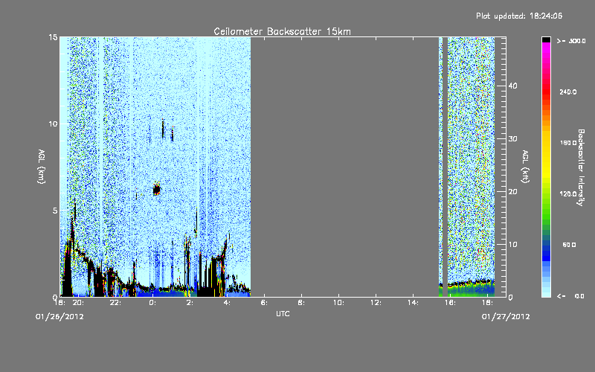Click the "120.0" colorbar label
This screenshot has width=595, height=372.
(x=568, y=194)
